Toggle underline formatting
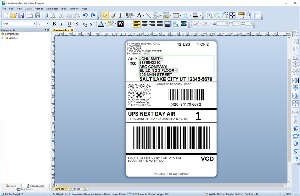 point(69,24)
